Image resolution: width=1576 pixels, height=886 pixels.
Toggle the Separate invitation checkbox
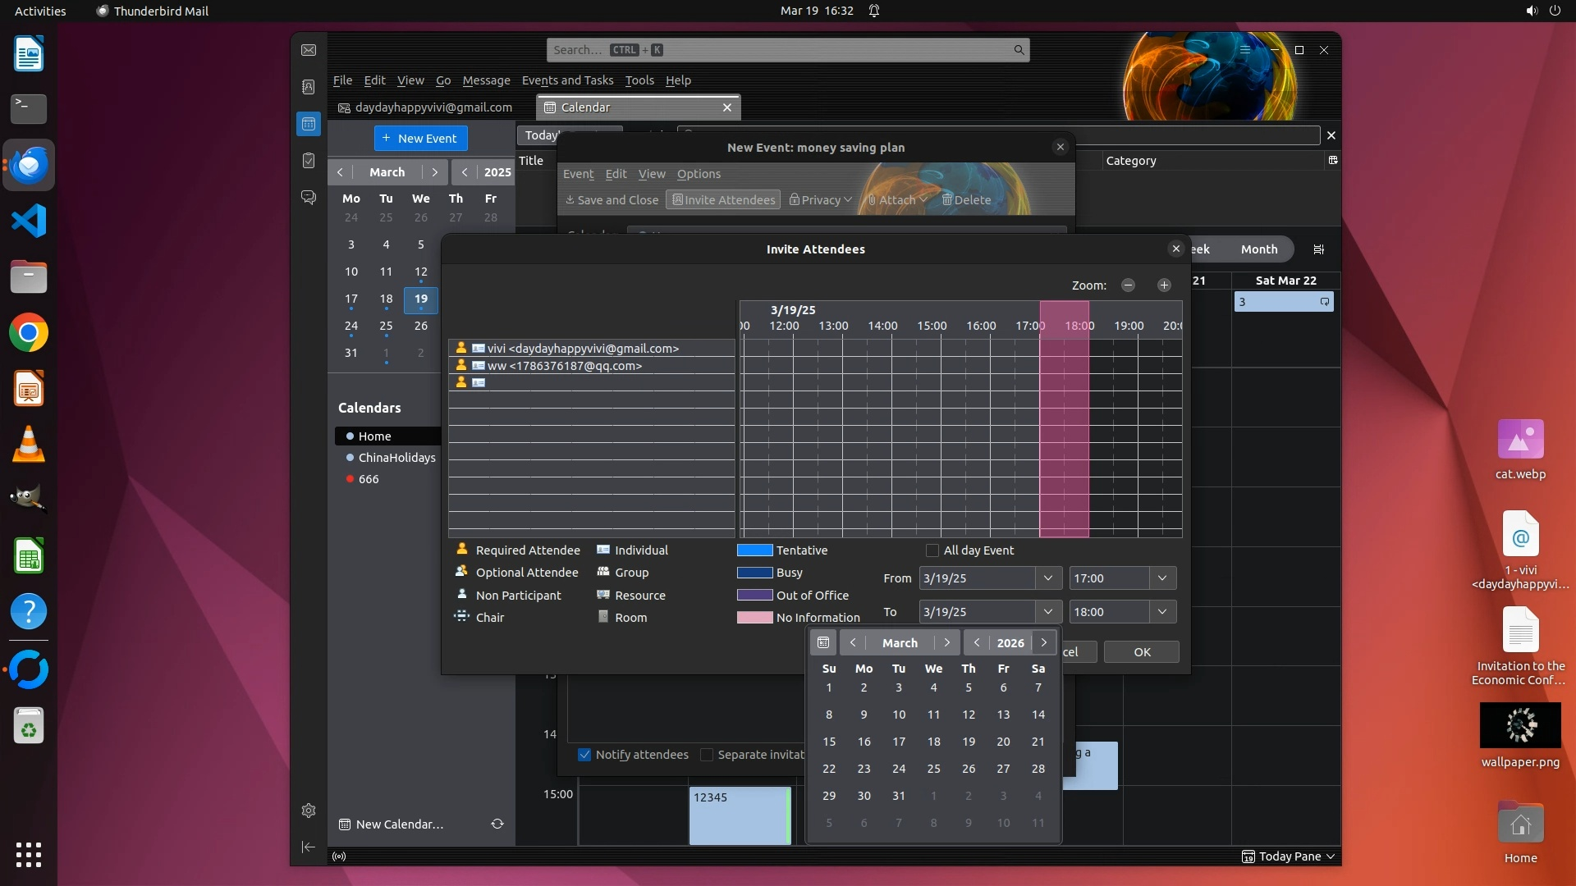coord(707,755)
